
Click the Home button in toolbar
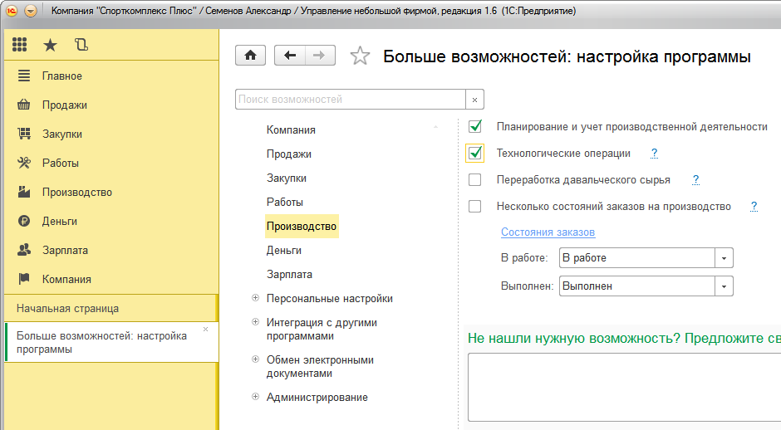[x=250, y=56]
